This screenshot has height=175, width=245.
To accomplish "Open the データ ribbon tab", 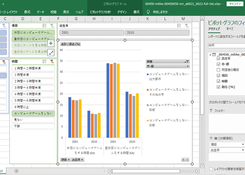I will coord(41,12).
